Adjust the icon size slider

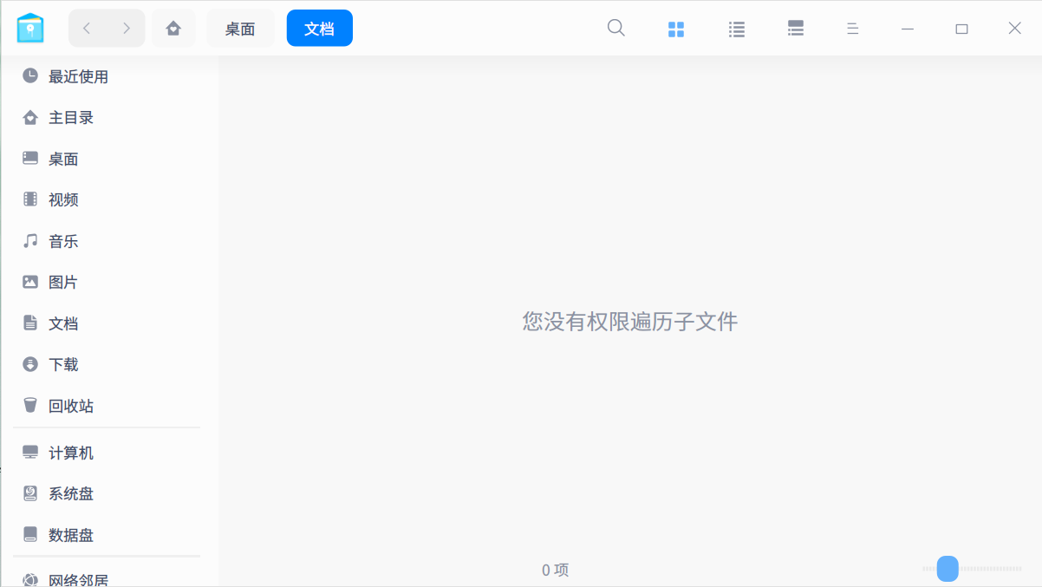(947, 570)
